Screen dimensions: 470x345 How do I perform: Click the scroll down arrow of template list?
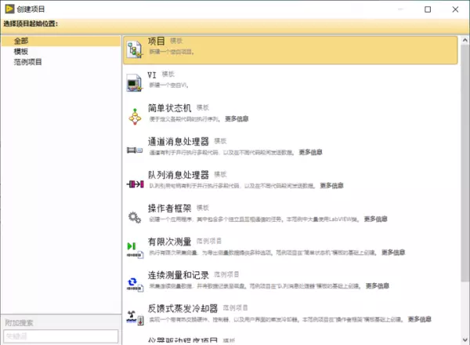click(x=465, y=340)
